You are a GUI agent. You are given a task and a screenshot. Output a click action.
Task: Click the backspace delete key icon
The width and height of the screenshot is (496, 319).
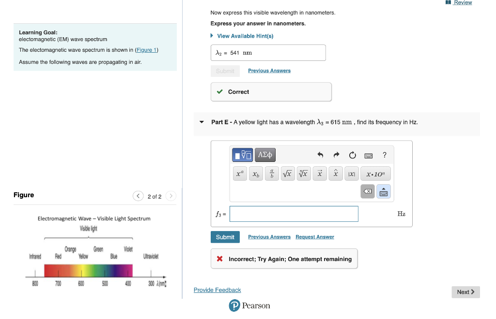pyautogui.click(x=368, y=191)
